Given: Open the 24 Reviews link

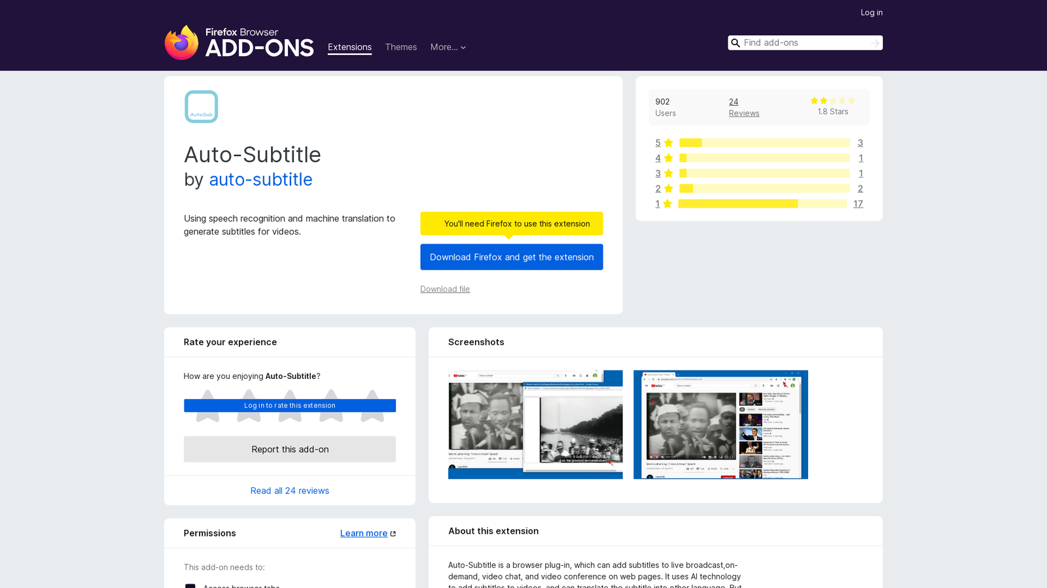Looking at the screenshot, I should point(744,107).
